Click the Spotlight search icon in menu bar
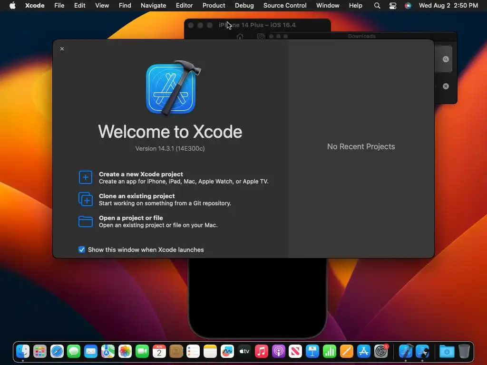Viewport: 487px width, 365px height. pyautogui.click(x=377, y=6)
